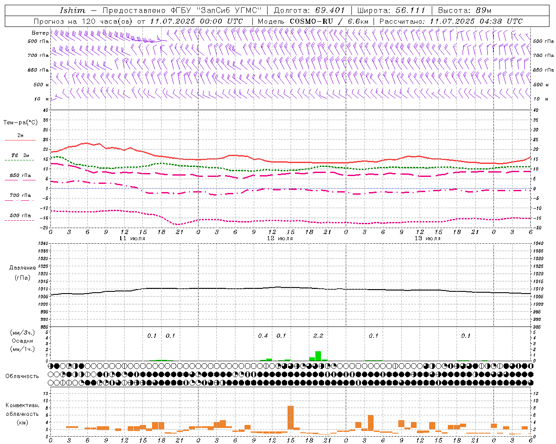
Task: Click the station name "Ishim" in header
Action: click(73, 10)
